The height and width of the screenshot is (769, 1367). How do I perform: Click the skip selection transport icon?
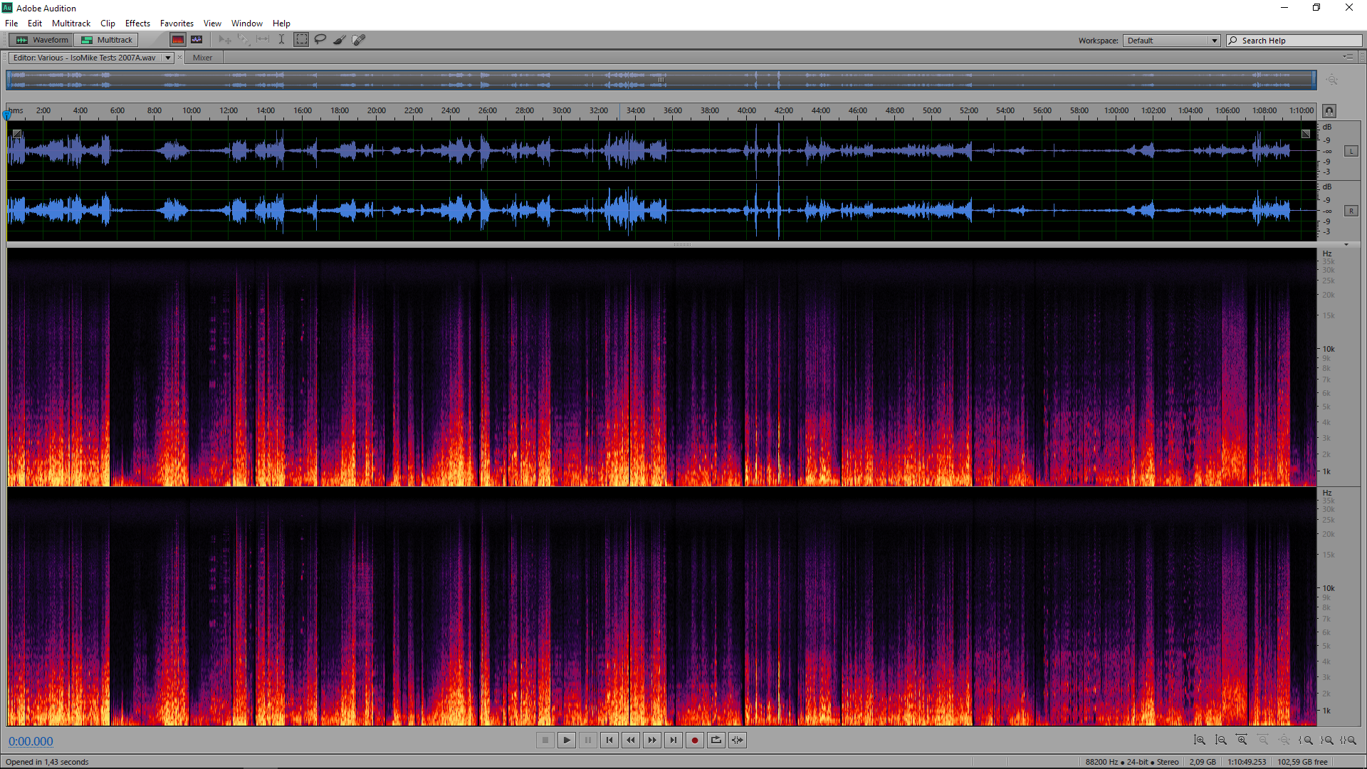point(738,741)
